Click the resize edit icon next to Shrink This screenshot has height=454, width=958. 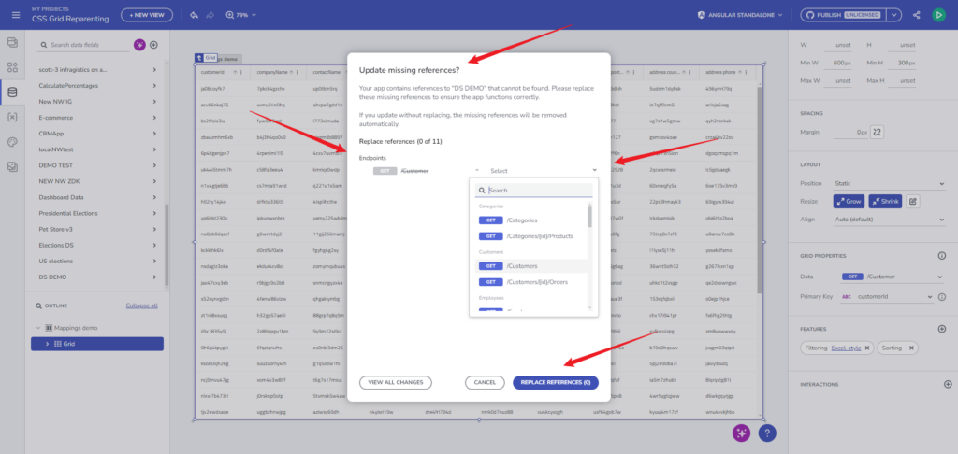(913, 201)
